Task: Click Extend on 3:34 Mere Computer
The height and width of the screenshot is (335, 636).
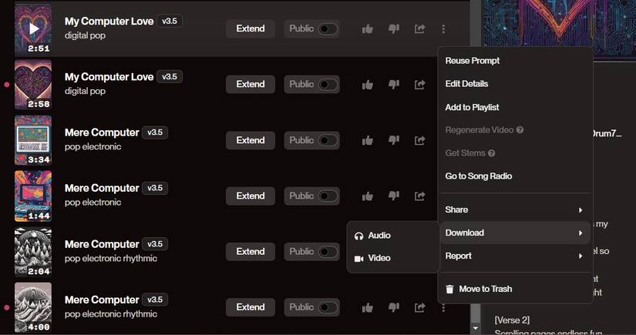Action: [251, 140]
